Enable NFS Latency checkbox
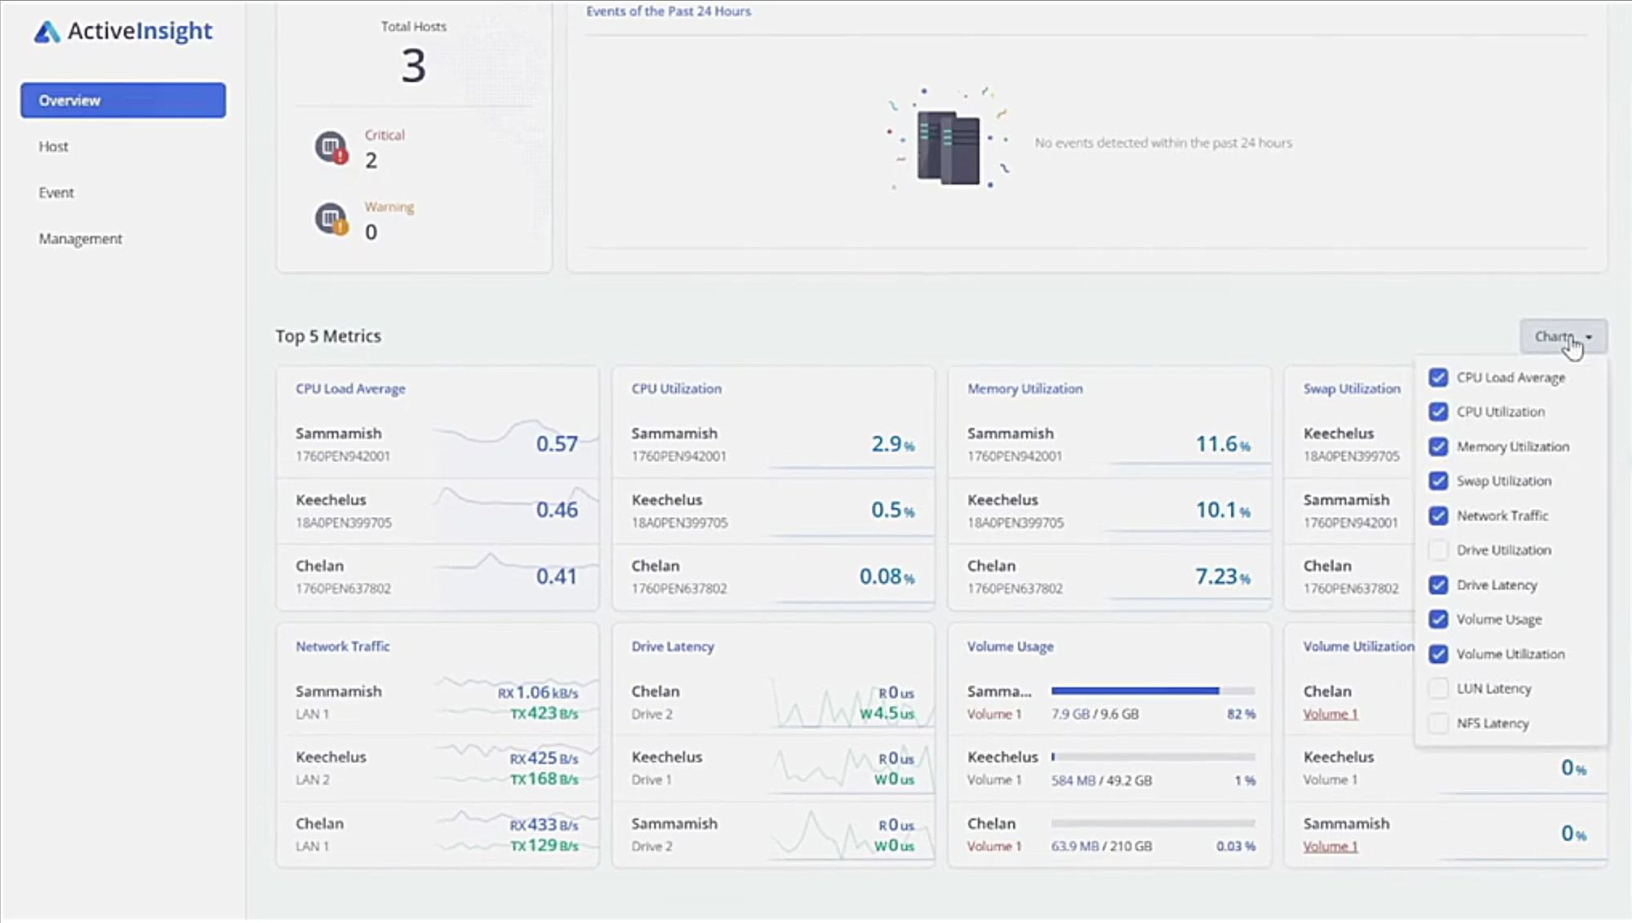1632x923 pixels. (1439, 723)
